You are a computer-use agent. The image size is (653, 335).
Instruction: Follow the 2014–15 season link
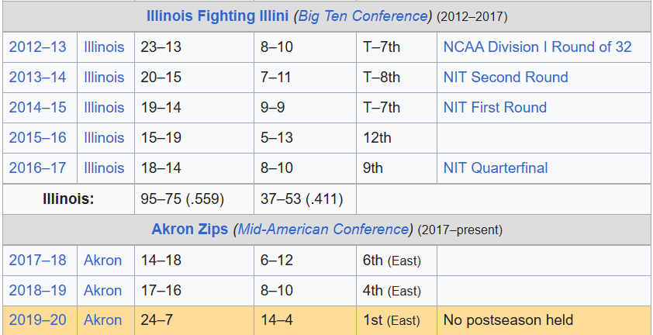pos(37,108)
